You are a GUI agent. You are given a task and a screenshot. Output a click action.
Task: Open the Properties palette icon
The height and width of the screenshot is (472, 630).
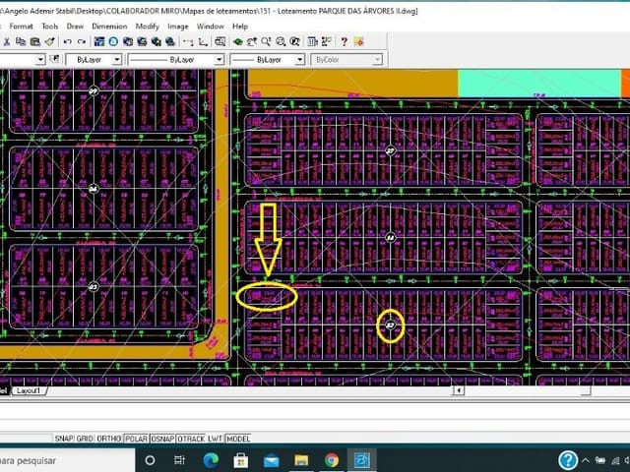coord(327,41)
